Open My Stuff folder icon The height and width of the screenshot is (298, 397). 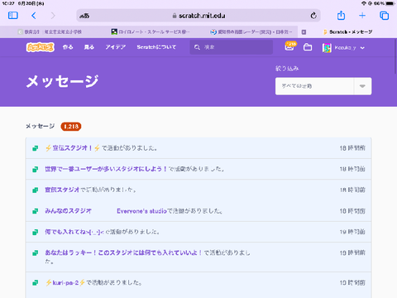click(x=308, y=47)
